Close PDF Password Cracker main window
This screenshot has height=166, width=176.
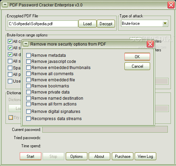[x=171, y=5]
